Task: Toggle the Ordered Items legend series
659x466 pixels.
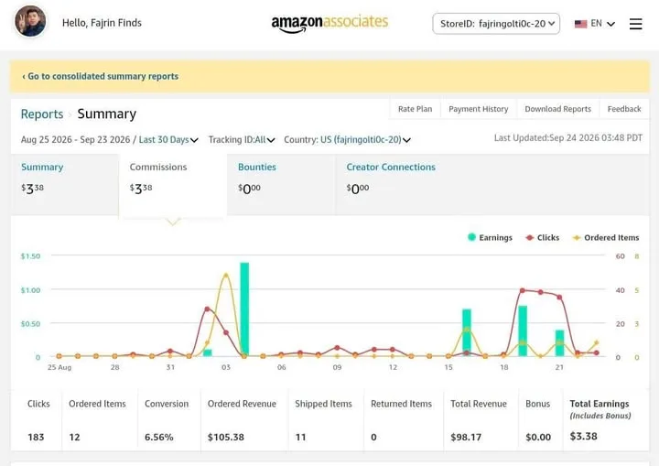Action: click(606, 238)
